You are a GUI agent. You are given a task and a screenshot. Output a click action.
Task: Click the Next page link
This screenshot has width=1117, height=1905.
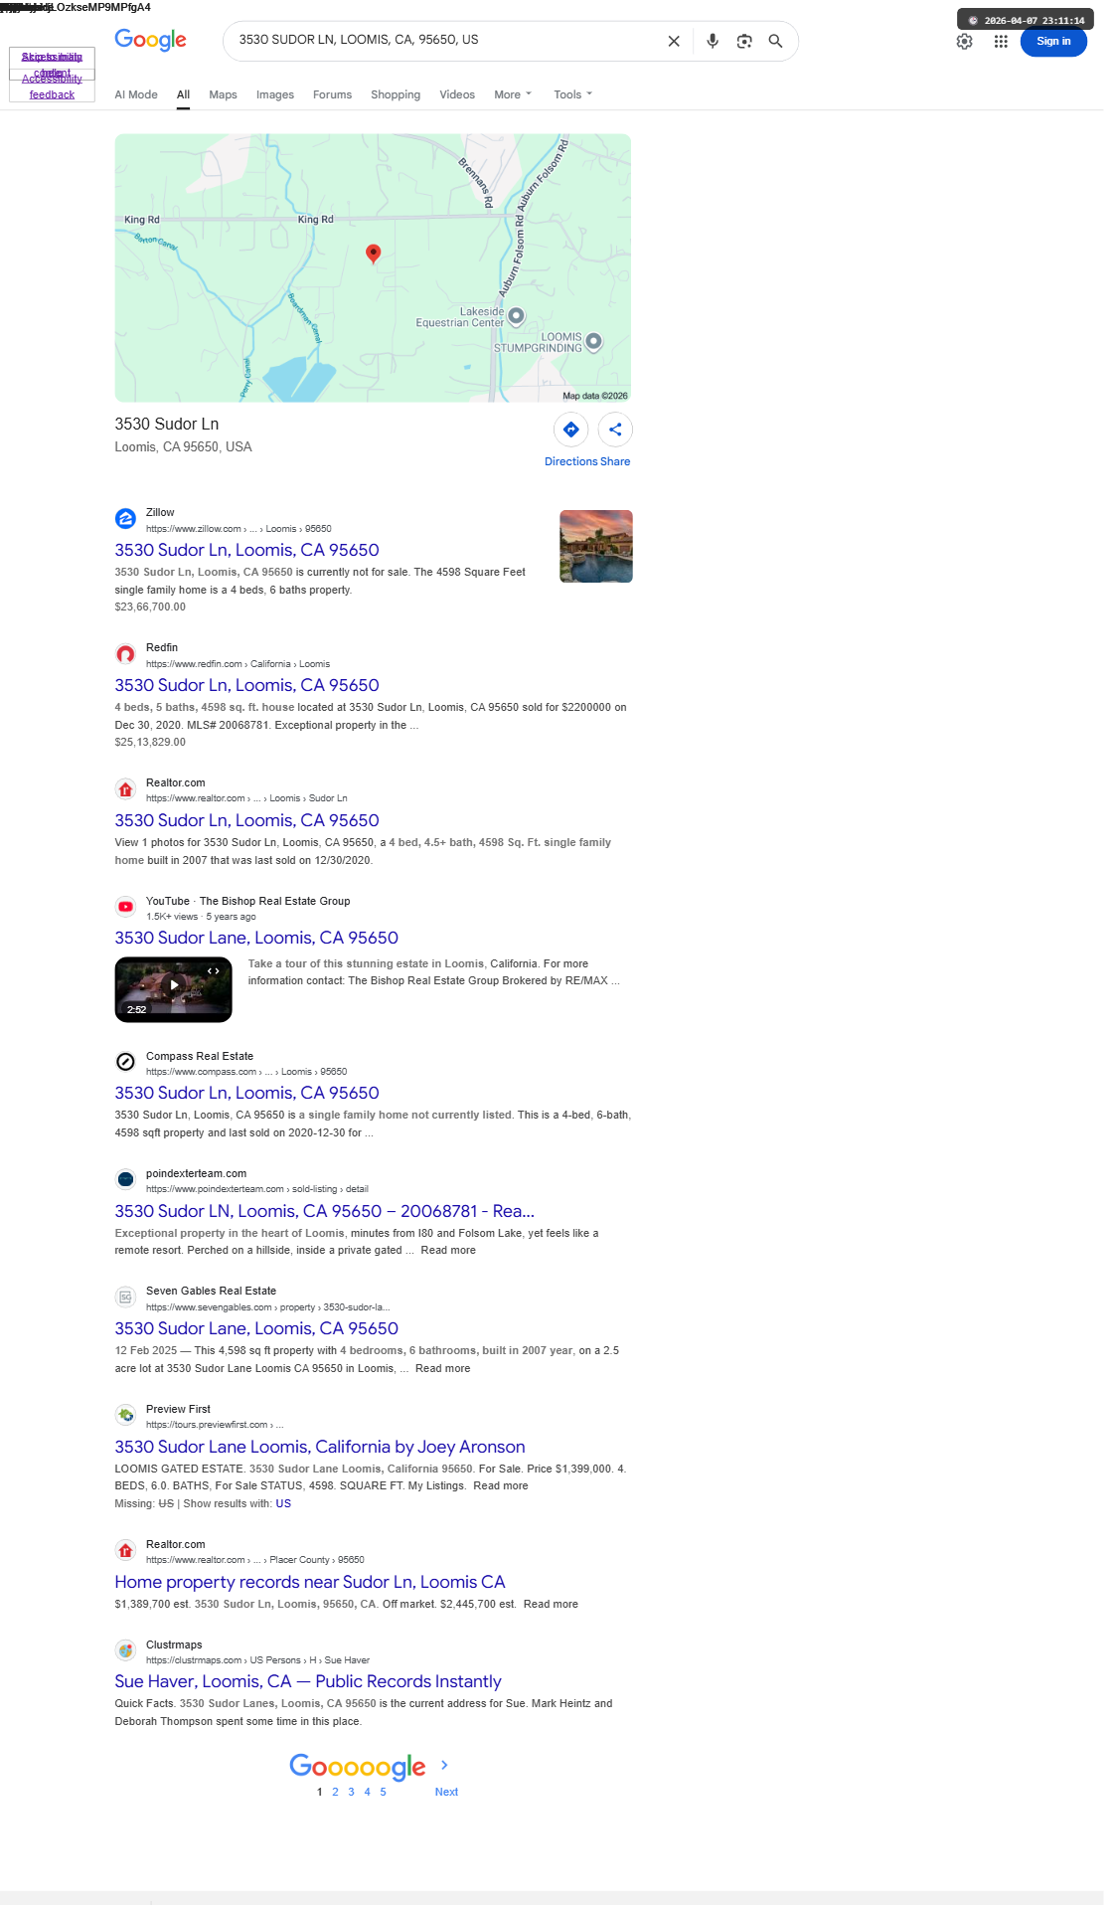coord(446,1792)
